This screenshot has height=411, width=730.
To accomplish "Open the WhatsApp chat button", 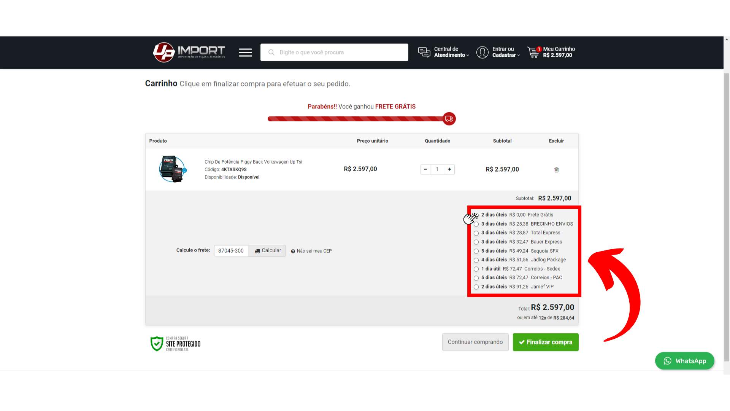I will [x=684, y=361].
